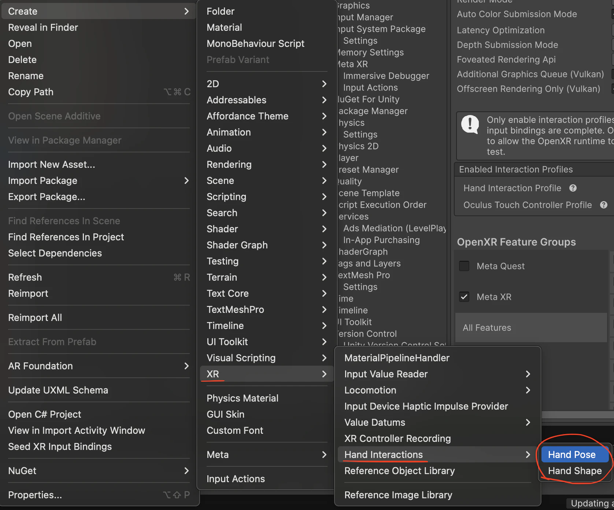The height and width of the screenshot is (510, 614).
Task: Create a new MonoBehaviour Script
Action: pyautogui.click(x=267, y=44)
